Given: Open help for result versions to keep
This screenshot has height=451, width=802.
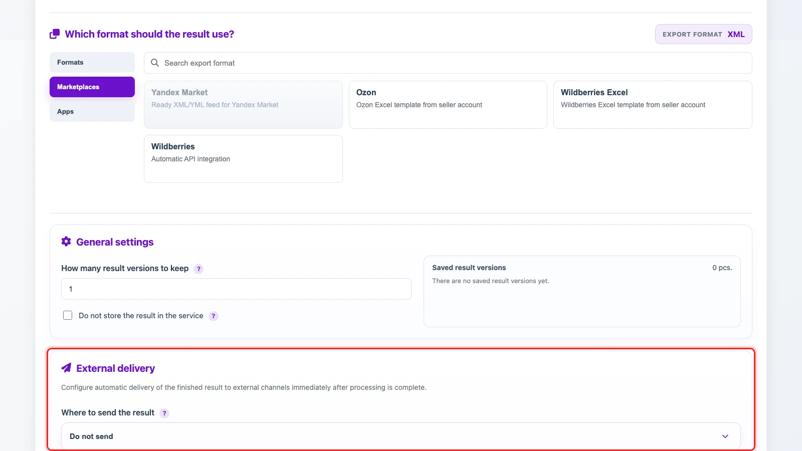Looking at the screenshot, I should coord(198,269).
